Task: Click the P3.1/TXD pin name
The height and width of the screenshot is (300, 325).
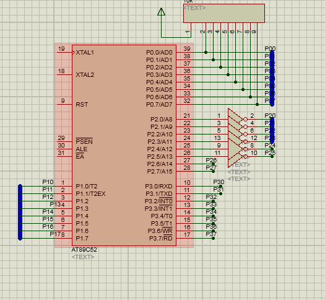Action: point(158,193)
